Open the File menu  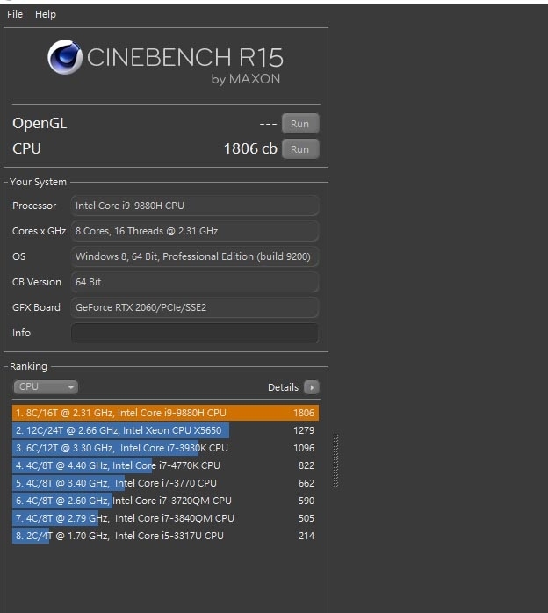(x=15, y=14)
